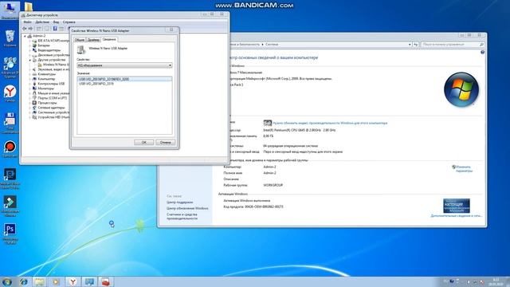Screen dimensions: 510x287
Task: Open Windows Explorer from the taskbar
Action: tap(40, 281)
